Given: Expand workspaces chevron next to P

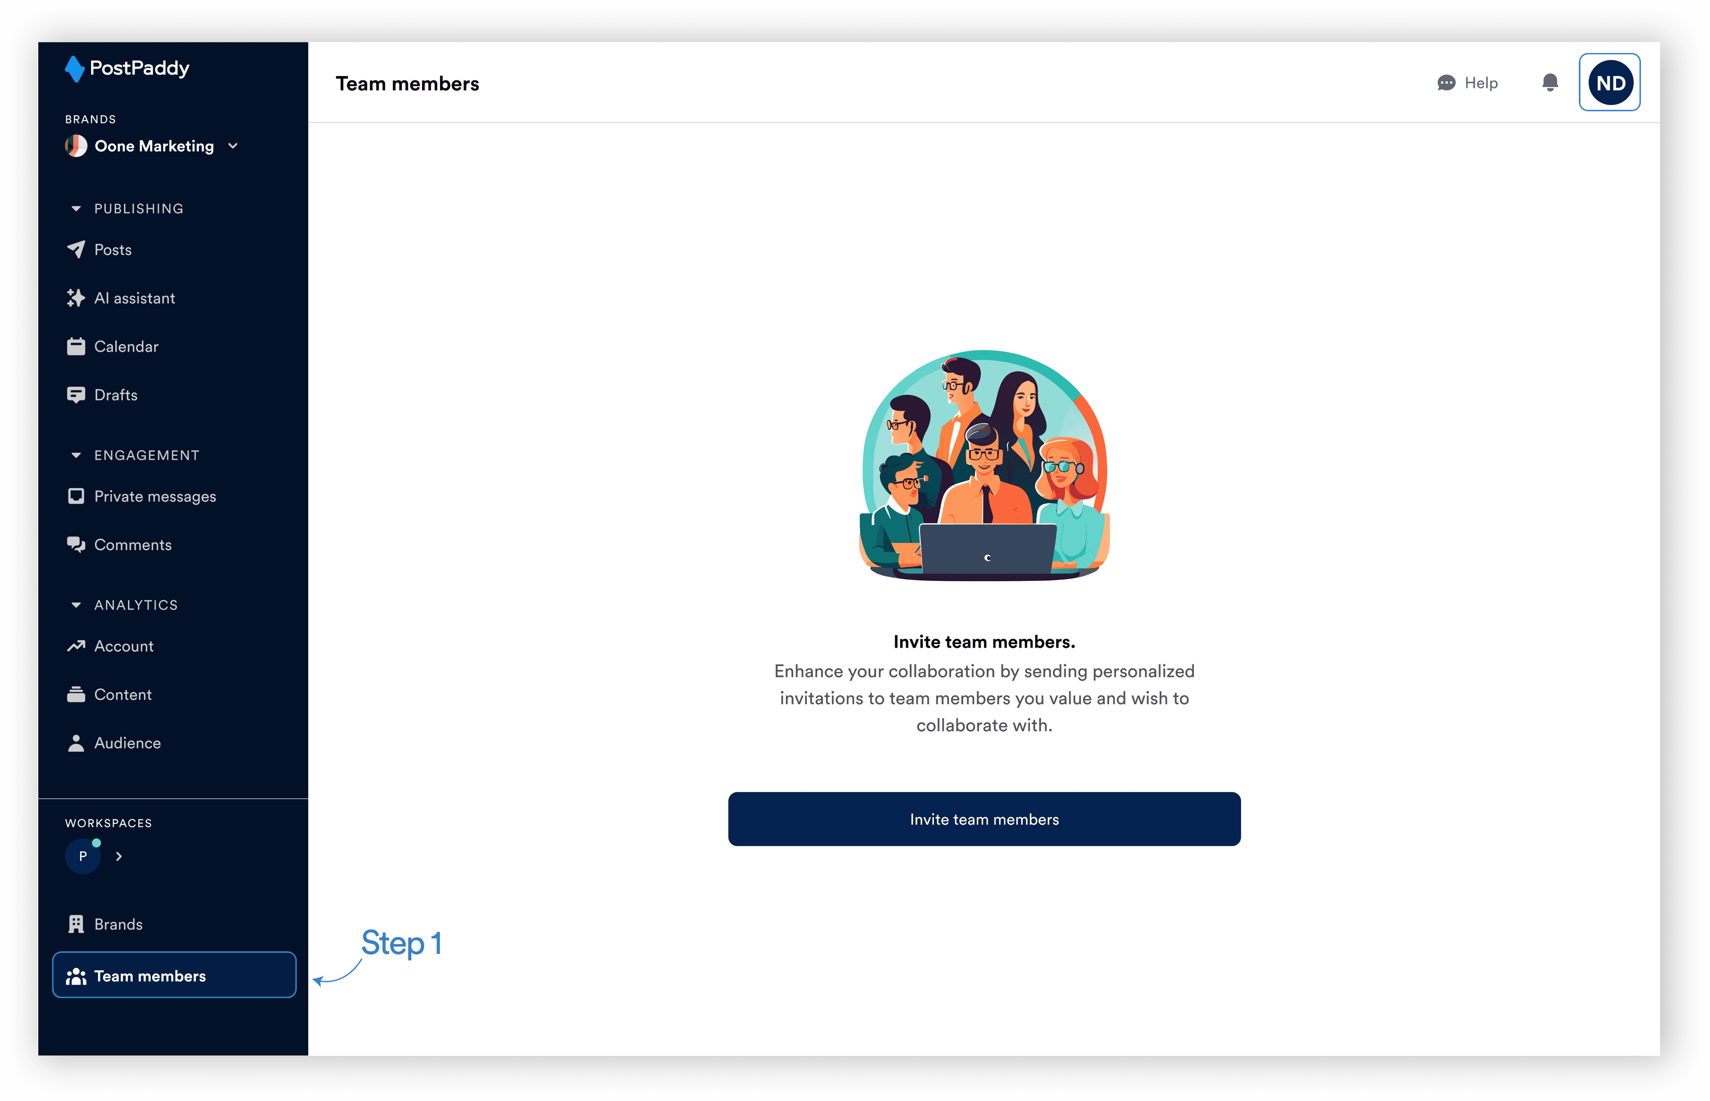Looking at the screenshot, I should pyautogui.click(x=119, y=856).
